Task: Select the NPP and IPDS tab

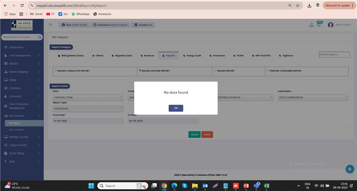Action: click(262, 56)
